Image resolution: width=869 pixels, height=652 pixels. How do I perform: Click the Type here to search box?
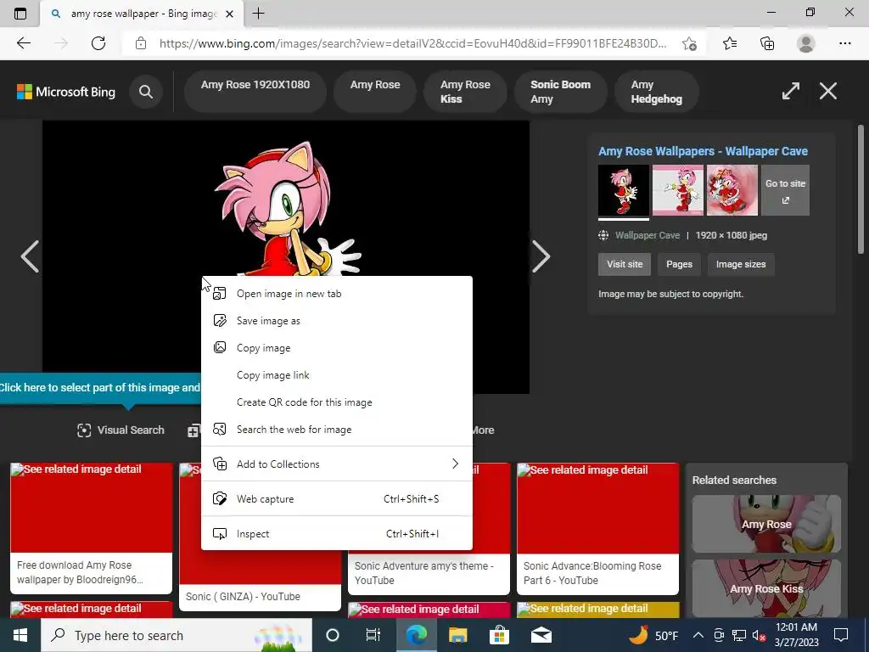(x=177, y=635)
